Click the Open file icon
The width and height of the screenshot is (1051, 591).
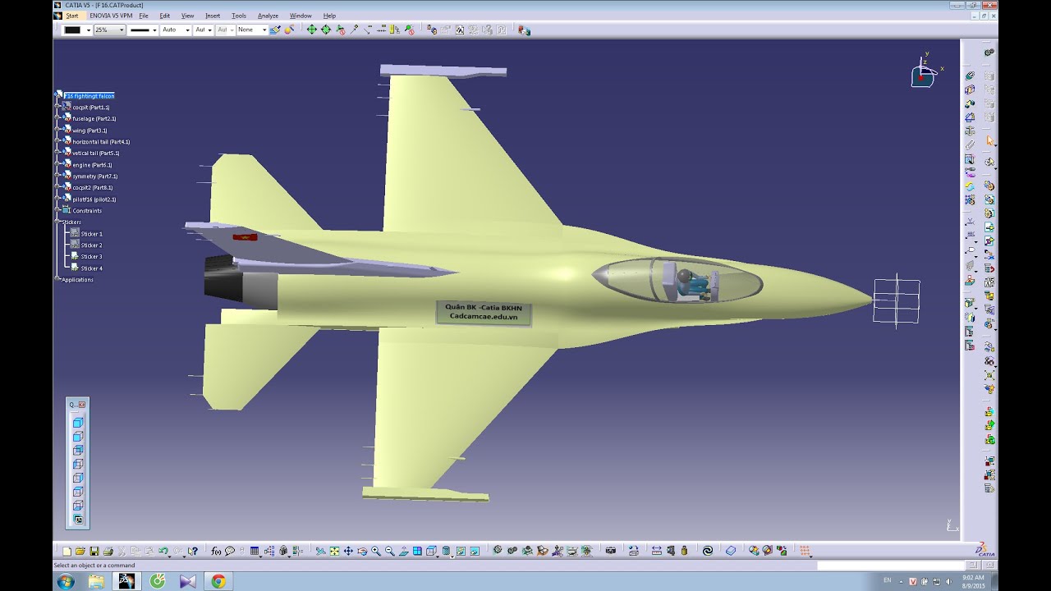coord(80,551)
